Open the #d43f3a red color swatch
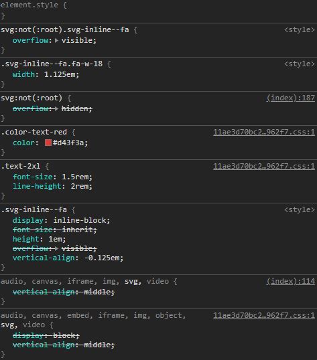The width and height of the screenshot is (317, 360). click(48, 143)
